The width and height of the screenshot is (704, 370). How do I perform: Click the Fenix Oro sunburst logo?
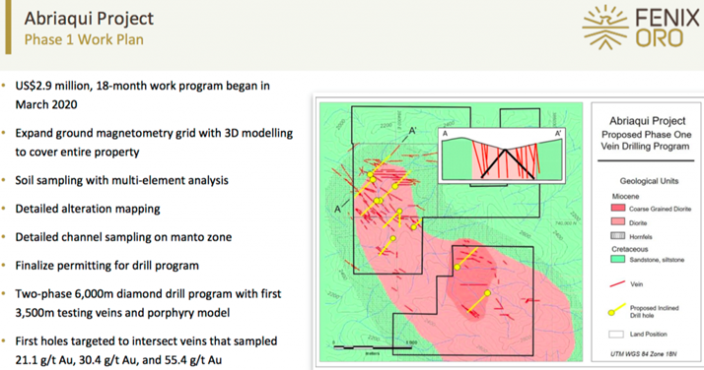point(605,28)
